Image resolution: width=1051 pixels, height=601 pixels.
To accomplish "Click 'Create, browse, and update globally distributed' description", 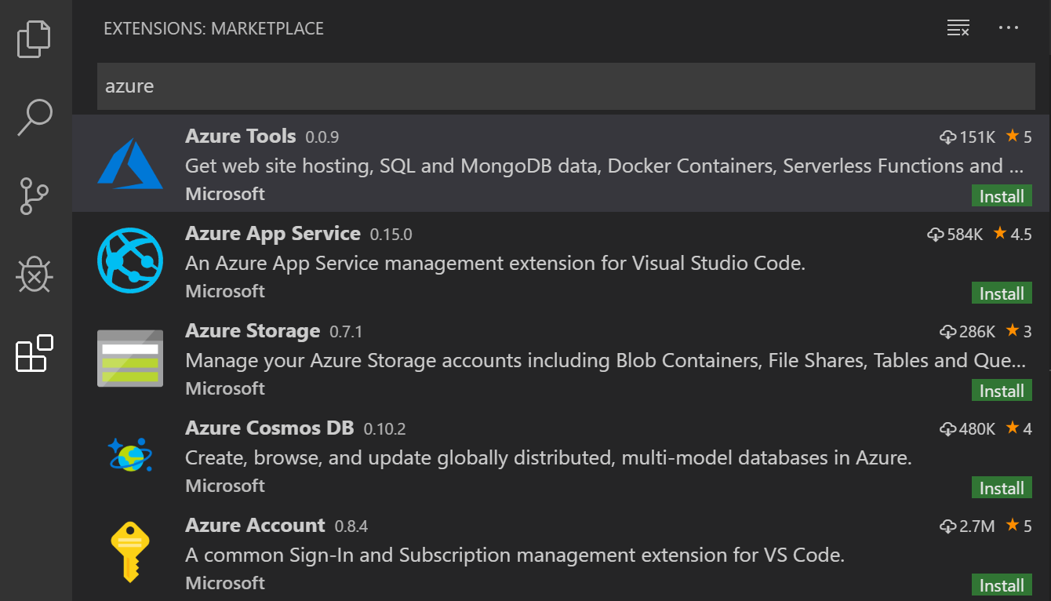I will click(x=548, y=458).
